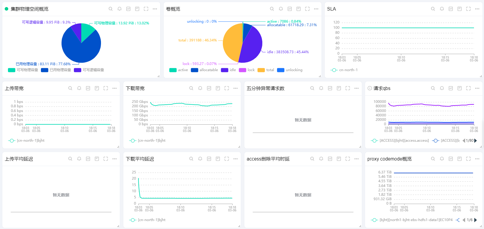Click the bell icon in 卷概览 panel
484x229 pixels.
tap(281, 9)
